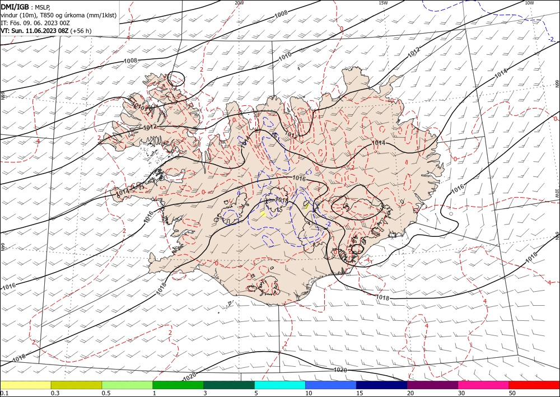
Task: Click the "VT: Sun. 11.06.2023 08Z (+56 h)" line
Action: (x=46, y=31)
